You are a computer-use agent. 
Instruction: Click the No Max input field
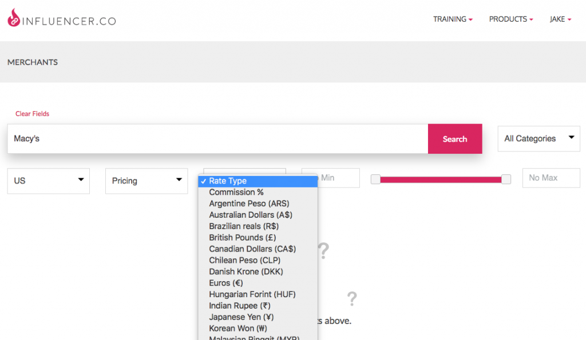[x=551, y=178]
